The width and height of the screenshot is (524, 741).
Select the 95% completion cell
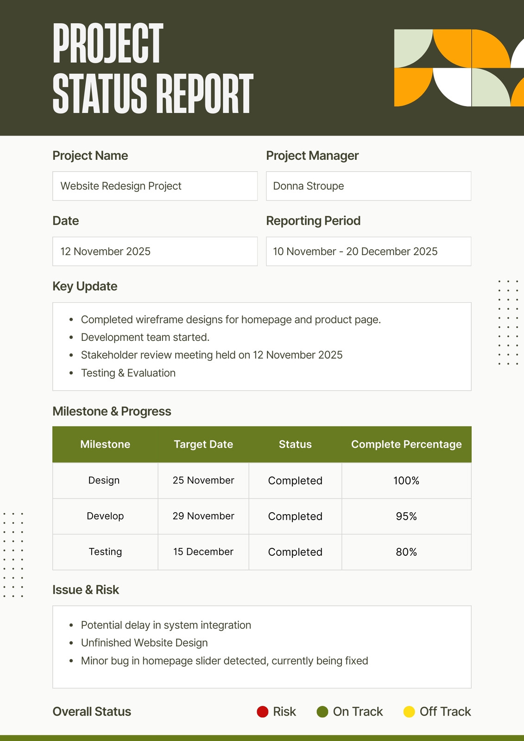[x=406, y=516]
